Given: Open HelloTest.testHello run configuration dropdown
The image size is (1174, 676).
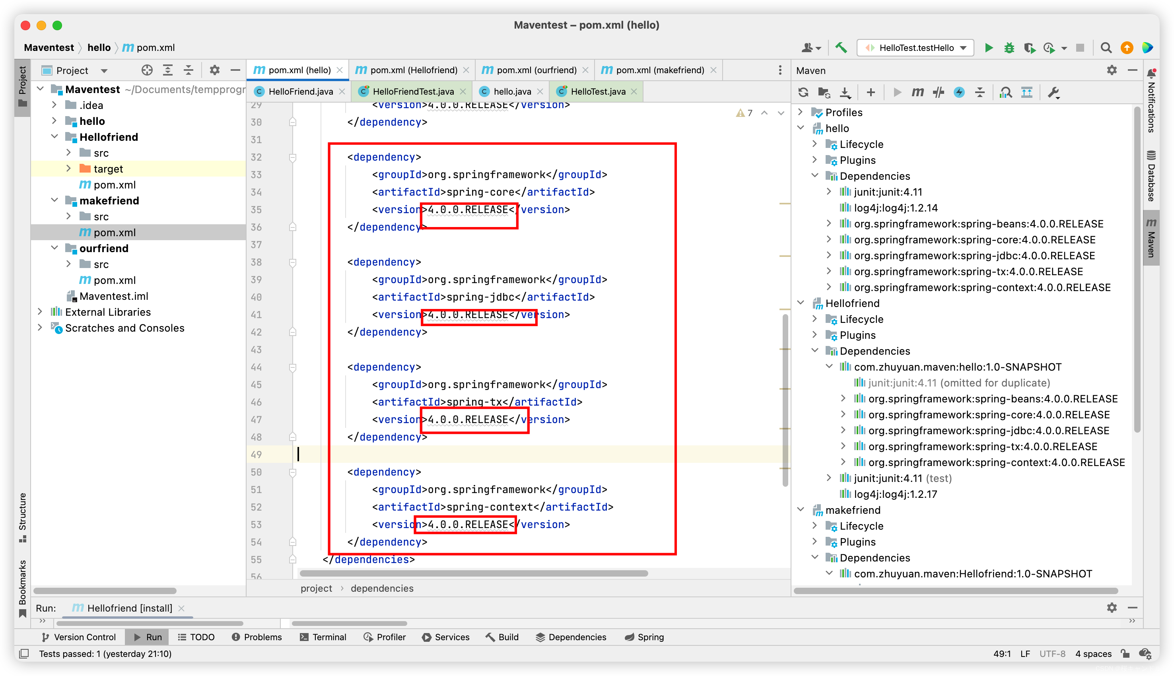Looking at the screenshot, I should 915,48.
